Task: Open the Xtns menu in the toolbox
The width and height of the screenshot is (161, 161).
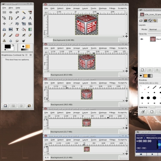Action: point(11,8)
